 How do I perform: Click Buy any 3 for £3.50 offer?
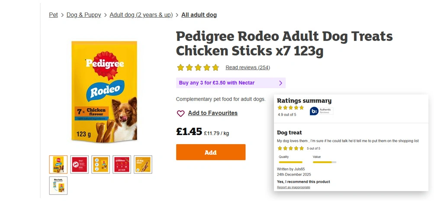pos(217,83)
